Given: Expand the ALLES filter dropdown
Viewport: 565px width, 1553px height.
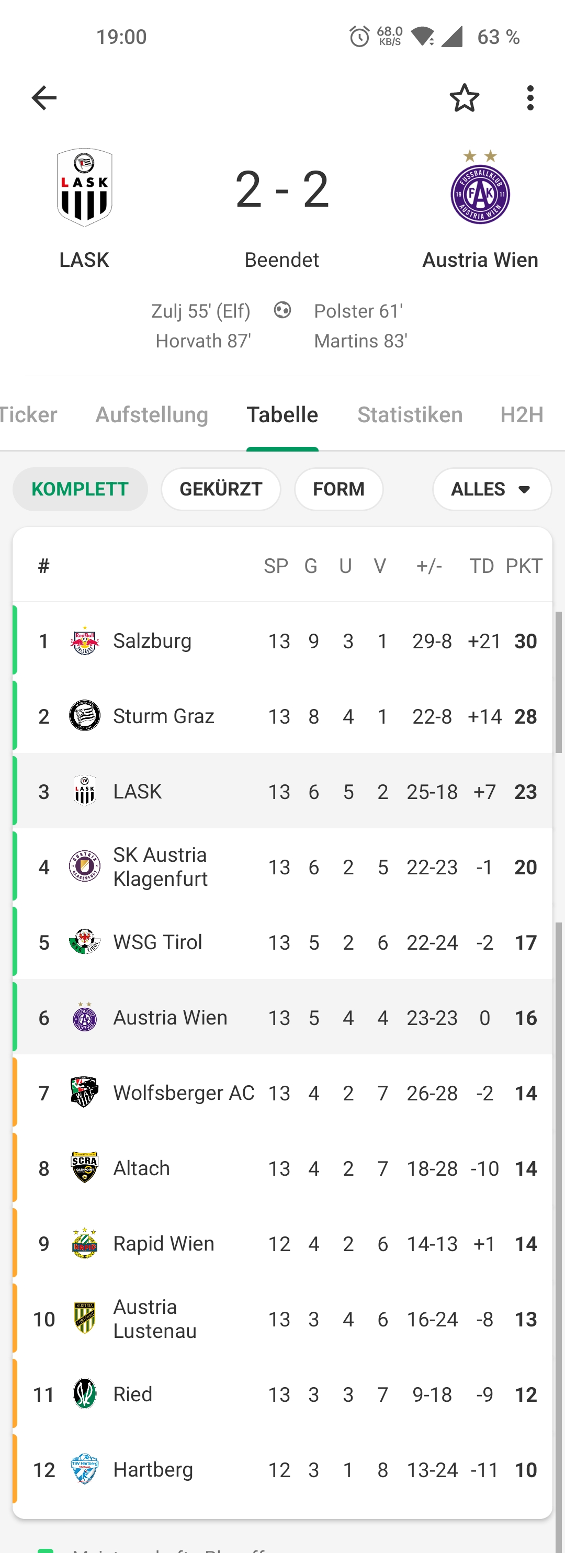Looking at the screenshot, I should [x=491, y=489].
